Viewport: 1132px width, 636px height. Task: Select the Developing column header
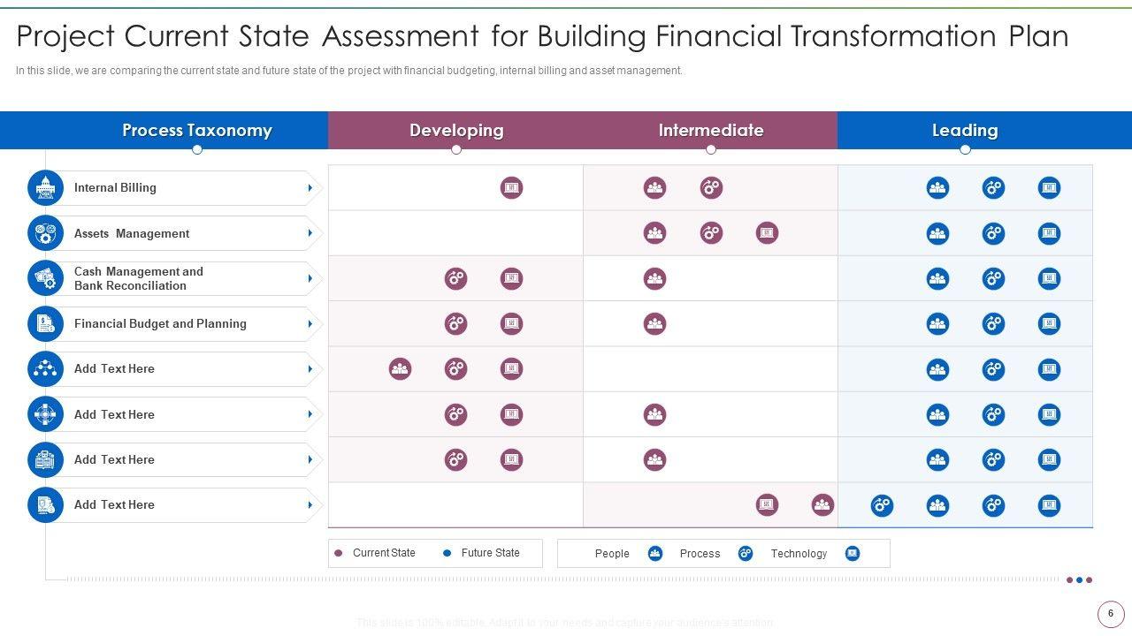456,131
